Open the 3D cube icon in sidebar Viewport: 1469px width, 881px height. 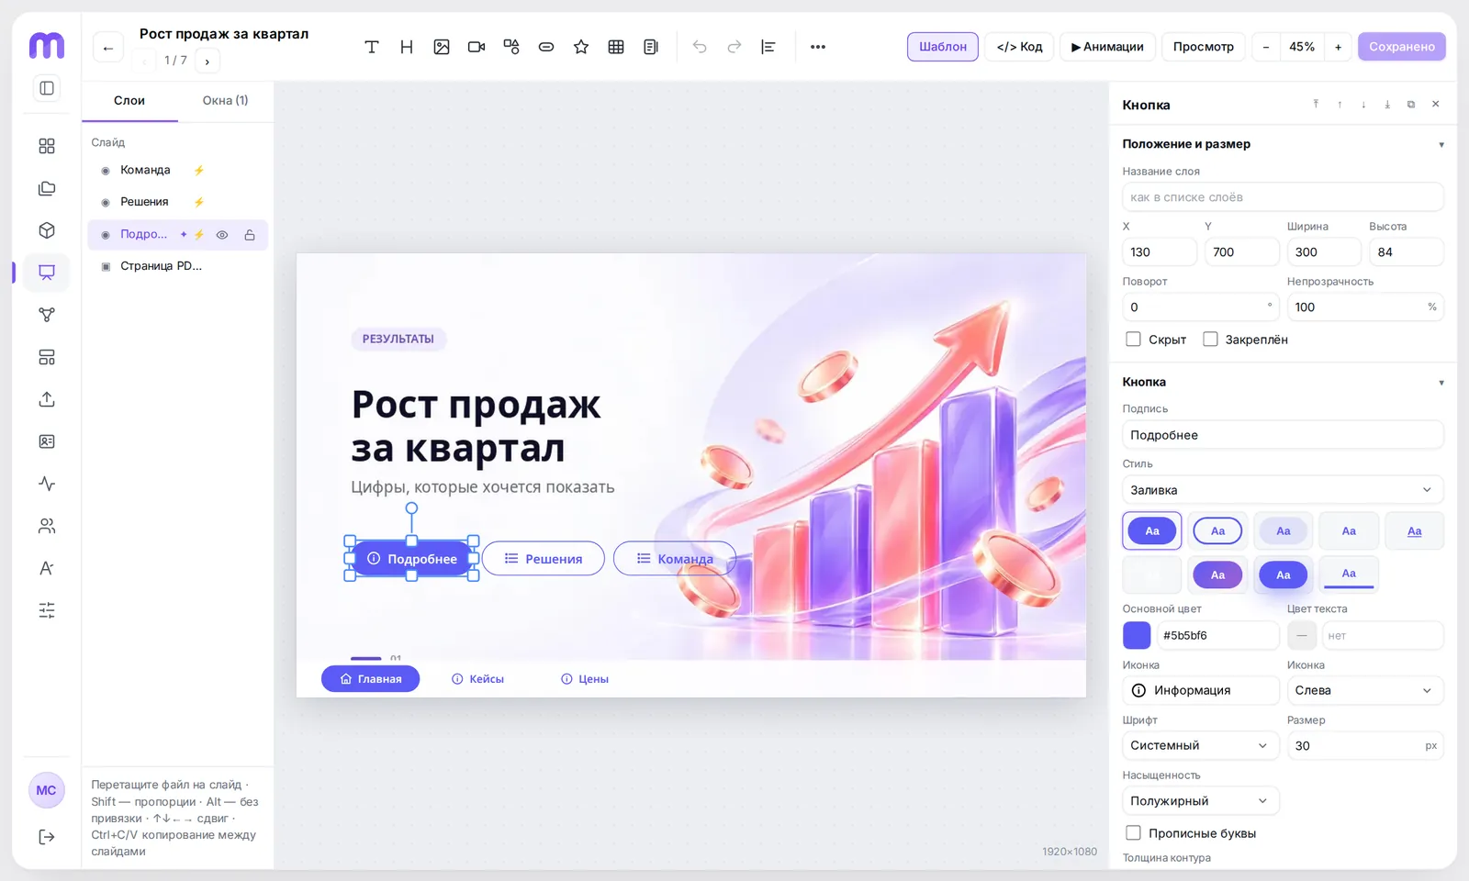(47, 230)
